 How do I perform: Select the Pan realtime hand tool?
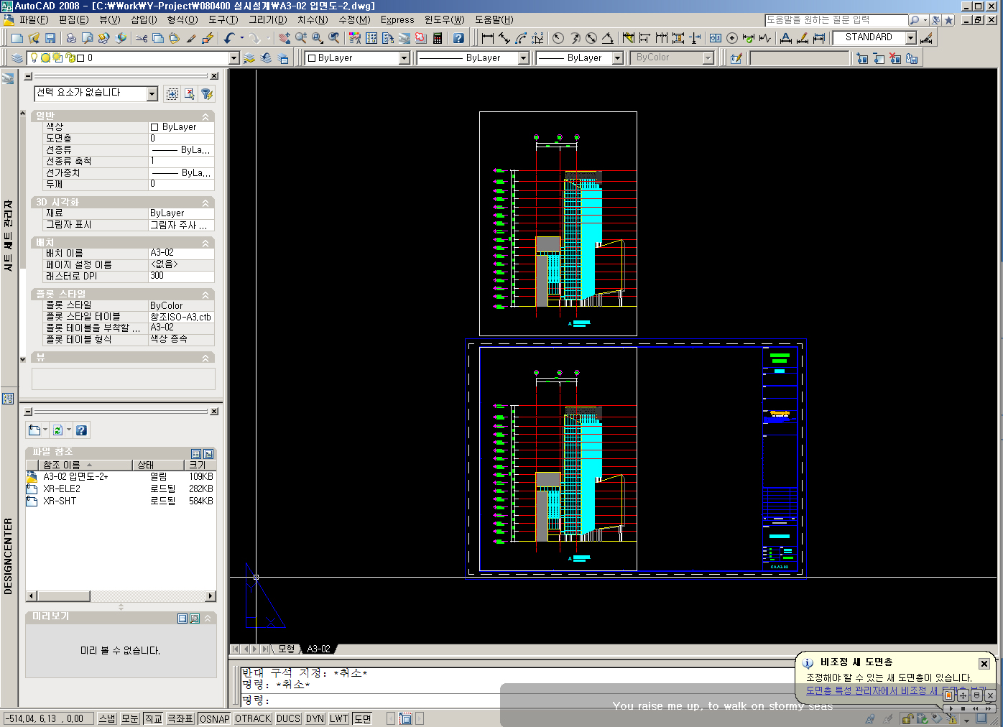pyautogui.click(x=285, y=38)
